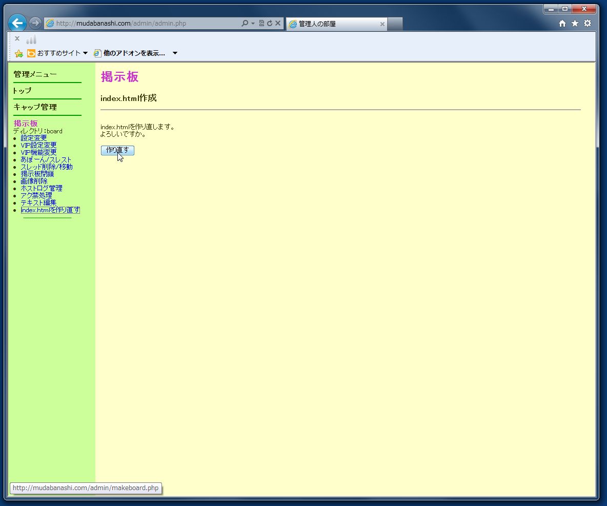This screenshot has width=607, height=506.
Task: Click index.htmlを作り直す sidebar link
Action: pos(50,210)
